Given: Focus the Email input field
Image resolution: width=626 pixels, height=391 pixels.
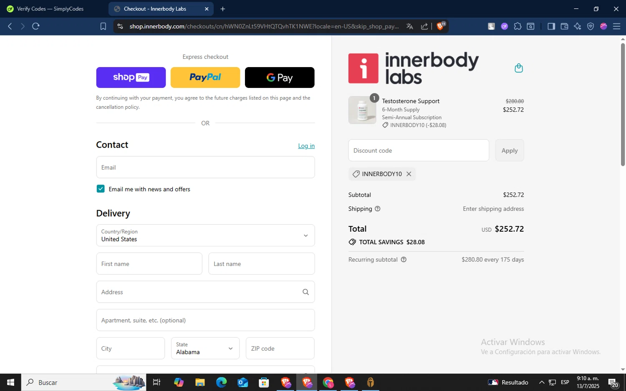Looking at the screenshot, I should [x=205, y=167].
